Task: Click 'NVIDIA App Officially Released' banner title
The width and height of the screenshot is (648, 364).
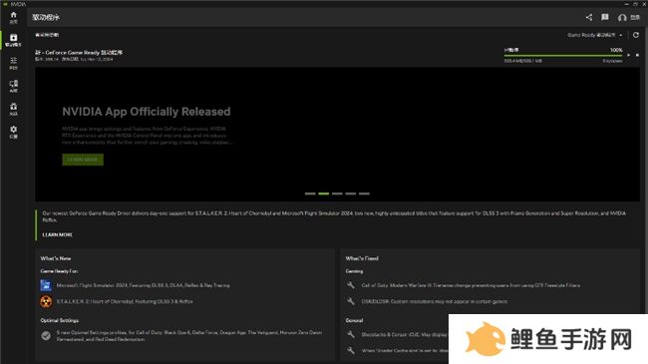Action: (147, 112)
